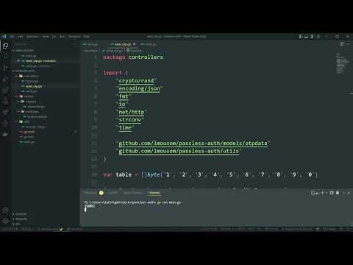Open the Search view in activity bar

[x=5, y=57]
